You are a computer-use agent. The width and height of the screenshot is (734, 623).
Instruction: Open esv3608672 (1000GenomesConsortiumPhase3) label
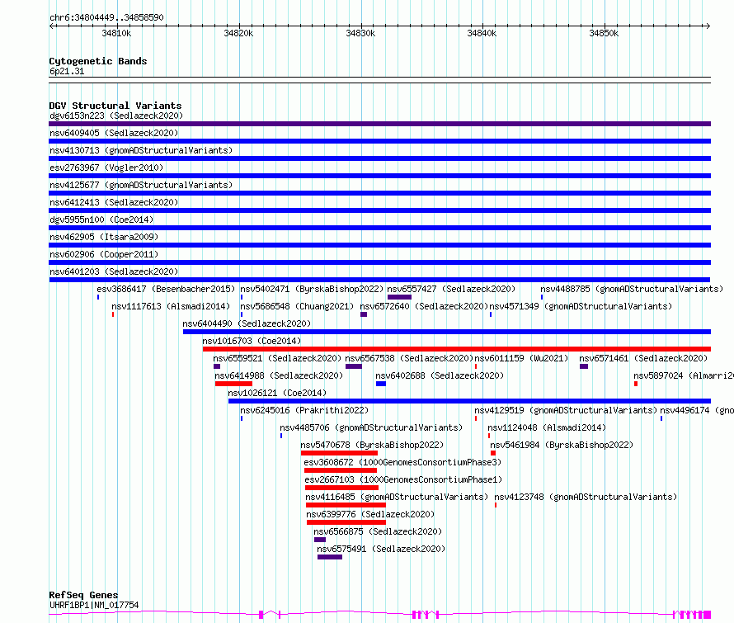point(402,462)
